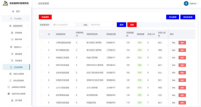Click the gear icon beside 超级管理员
This screenshot has height=107, width=201.
[x=10, y=26]
